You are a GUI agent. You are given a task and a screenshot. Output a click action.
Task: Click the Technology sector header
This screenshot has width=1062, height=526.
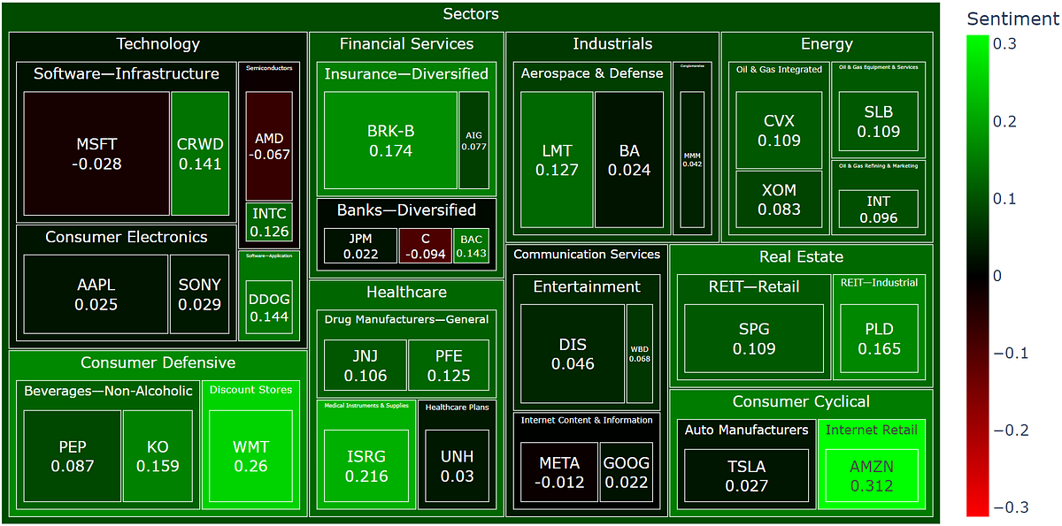click(158, 43)
